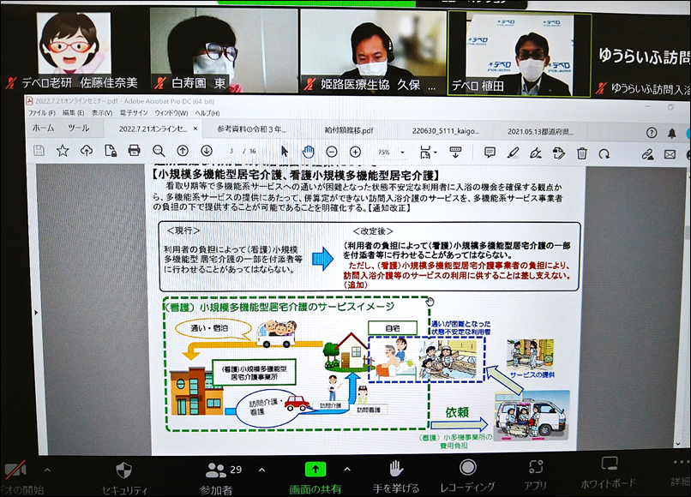Expand options arrow beside 画面の共有
Image resolution: width=691 pixels, height=497 pixels.
[x=346, y=469]
